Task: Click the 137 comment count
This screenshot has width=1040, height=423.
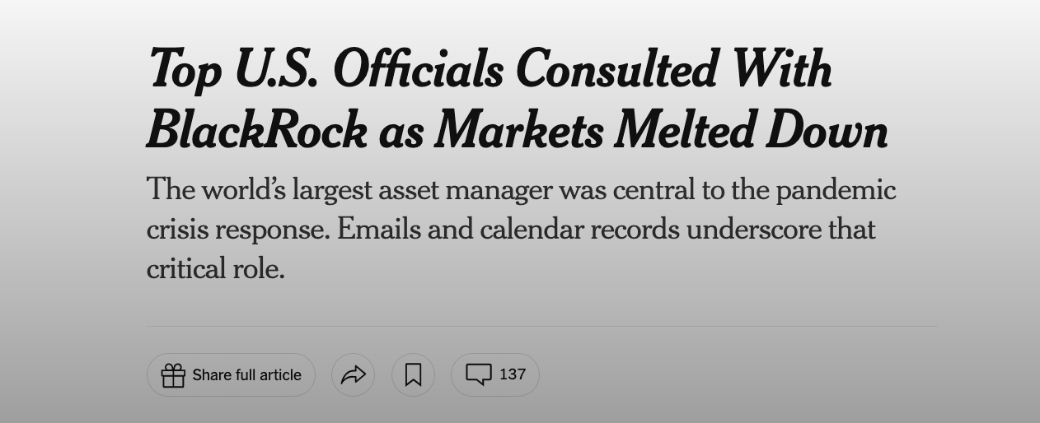Action: click(x=513, y=374)
